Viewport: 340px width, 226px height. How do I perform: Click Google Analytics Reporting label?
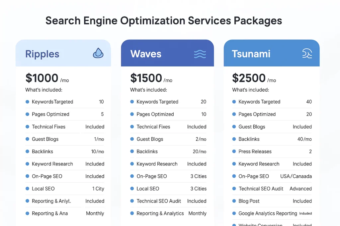(x=268, y=213)
